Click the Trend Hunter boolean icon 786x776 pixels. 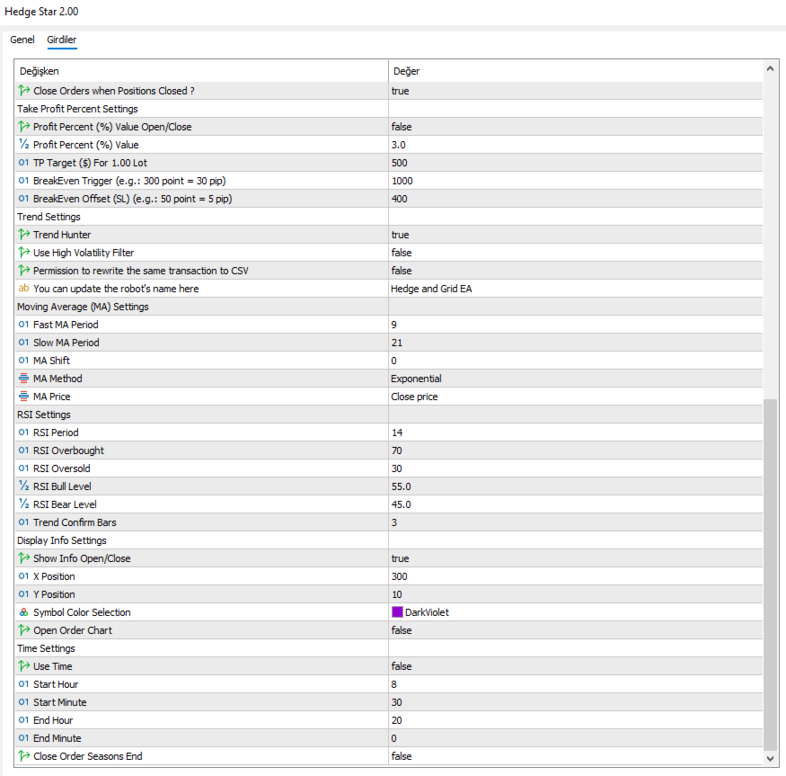[x=23, y=235]
